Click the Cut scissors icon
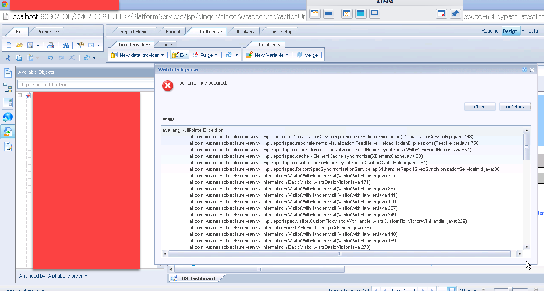544x291 pixels. coord(8,58)
